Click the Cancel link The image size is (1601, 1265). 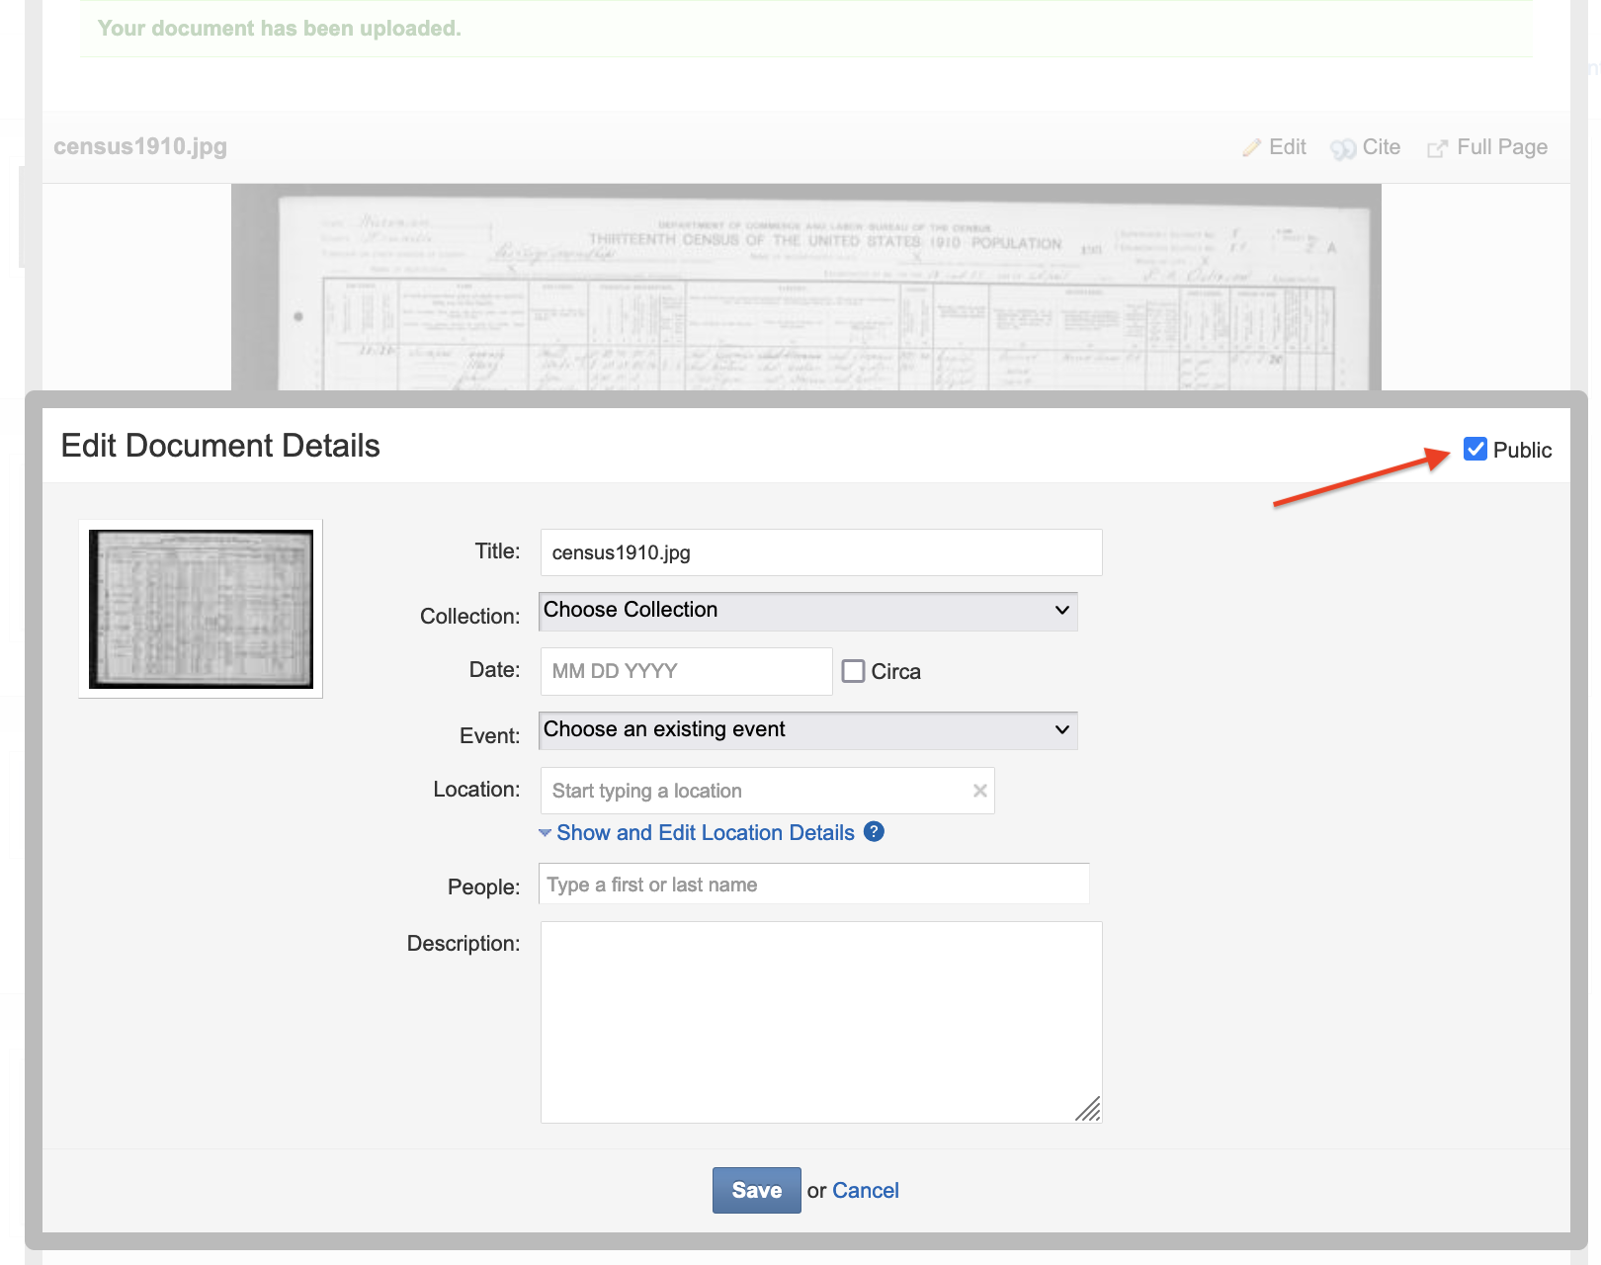[865, 1190]
